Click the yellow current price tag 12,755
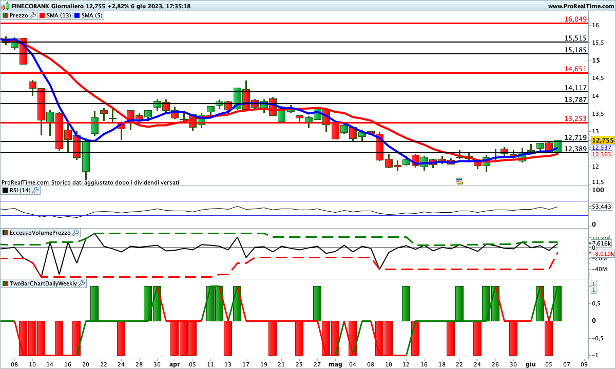 click(x=602, y=140)
